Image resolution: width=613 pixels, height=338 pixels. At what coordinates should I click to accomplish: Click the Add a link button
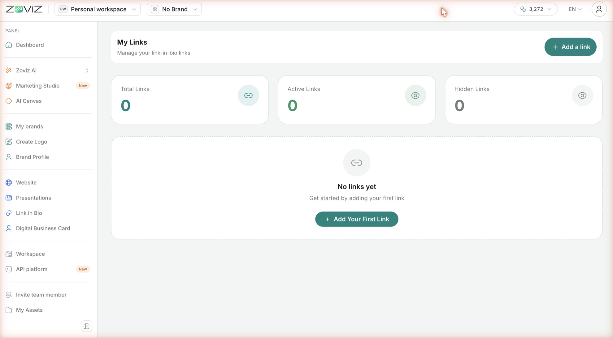point(570,47)
